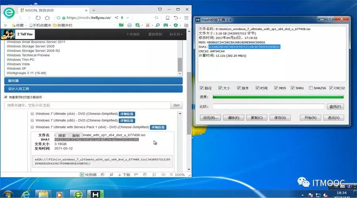Click the green game controller icon

click(x=166, y=25)
